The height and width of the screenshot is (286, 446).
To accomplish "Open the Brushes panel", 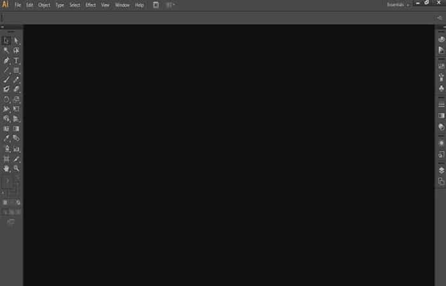I will point(441,77).
